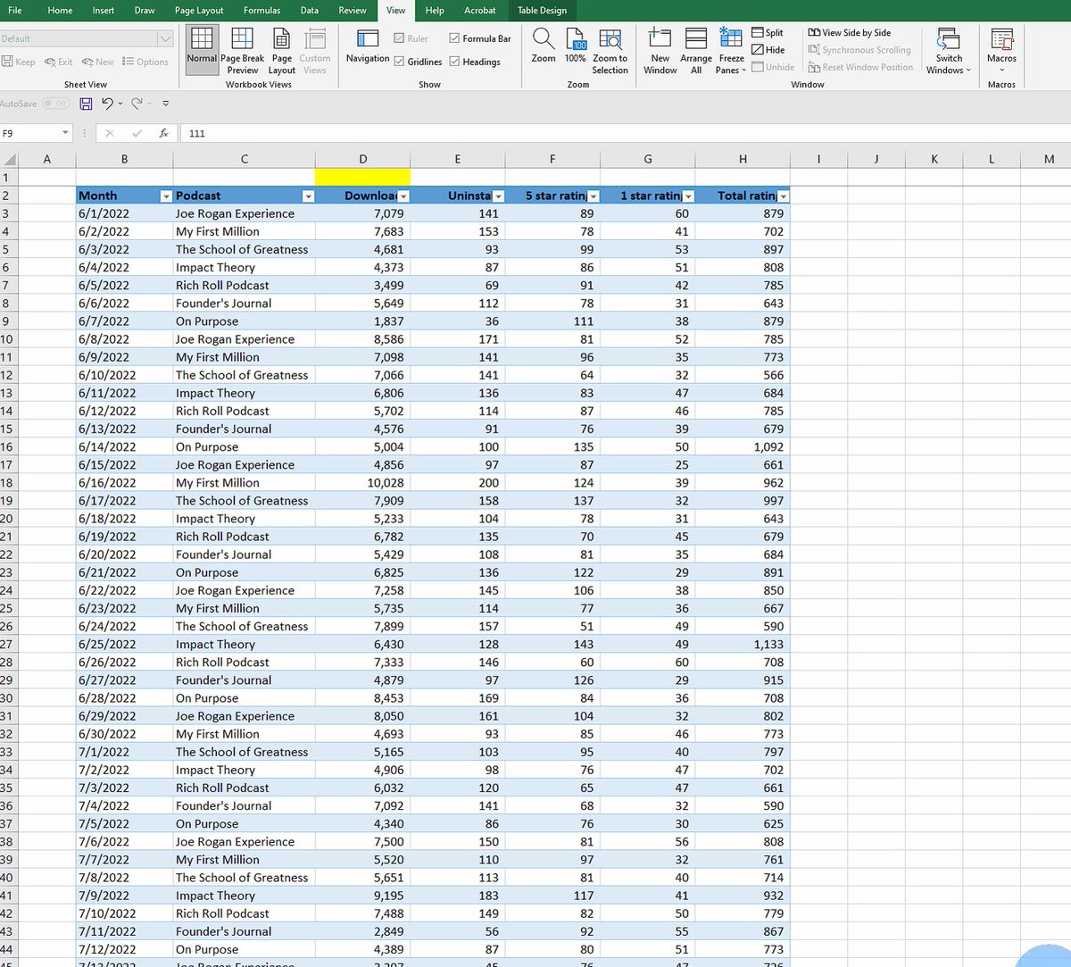Open the Sheet View Default dropdown
Viewport: 1071px width, 967px height.
[165, 38]
